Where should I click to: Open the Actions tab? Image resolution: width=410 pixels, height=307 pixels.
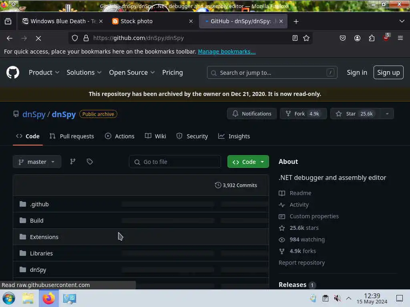pos(120,136)
